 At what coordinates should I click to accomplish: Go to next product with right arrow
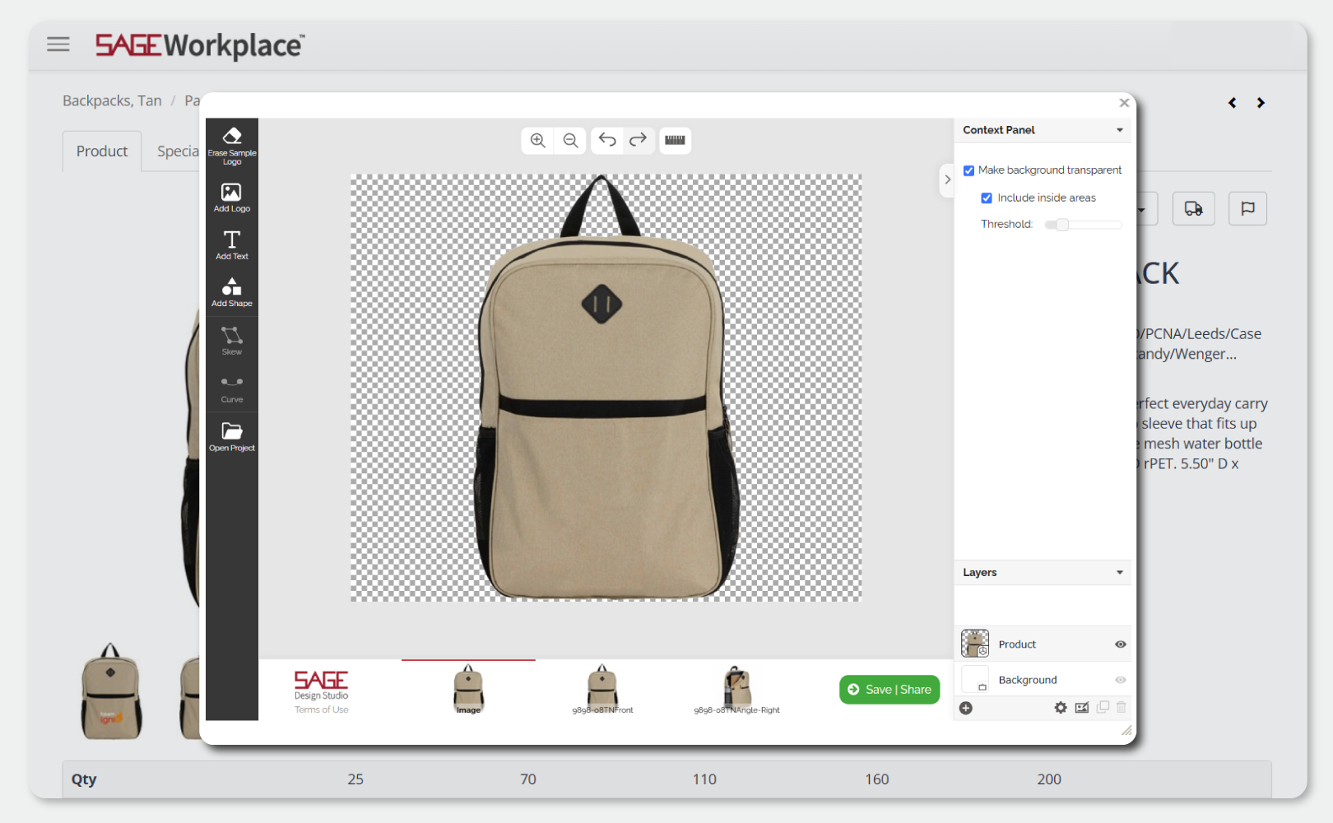pos(1261,103)
